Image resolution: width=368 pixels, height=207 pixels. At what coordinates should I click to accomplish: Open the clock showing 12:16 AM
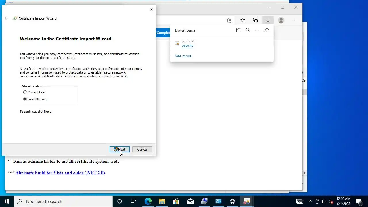pos(343,201)
